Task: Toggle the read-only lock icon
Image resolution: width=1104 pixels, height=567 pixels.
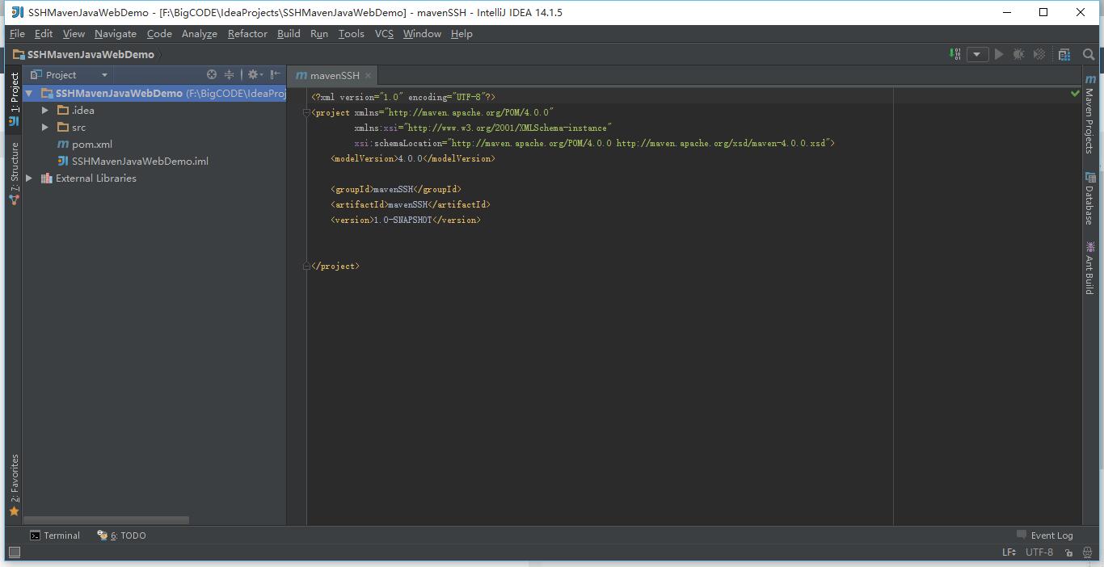Action: click(x=1068, y=552)
